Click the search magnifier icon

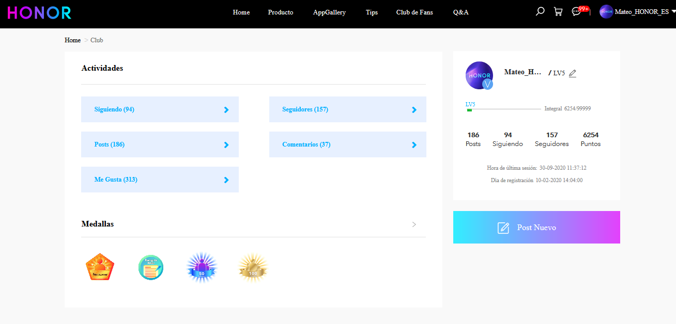pyautogui.click(x=540, y=11)
